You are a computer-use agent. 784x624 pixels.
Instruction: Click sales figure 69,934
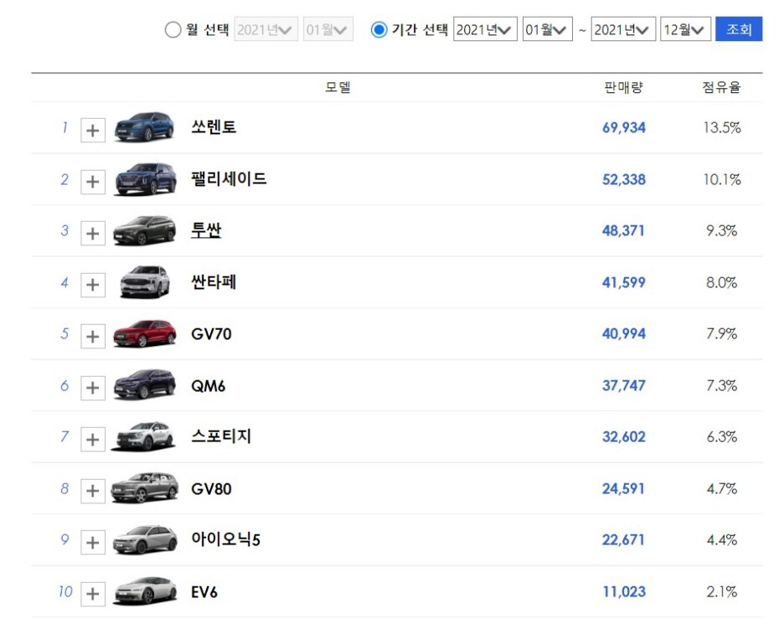623,127
